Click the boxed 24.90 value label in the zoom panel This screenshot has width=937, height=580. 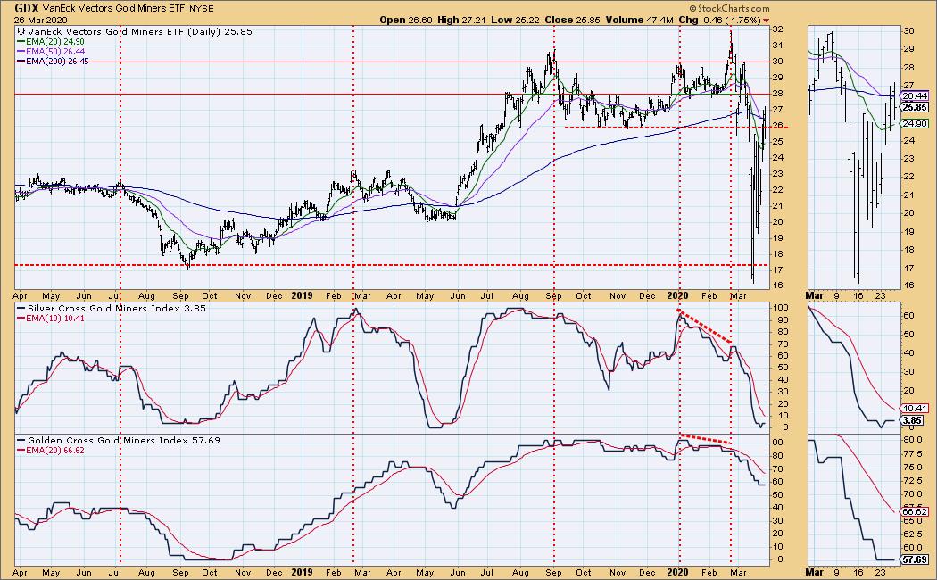point(915,124)
